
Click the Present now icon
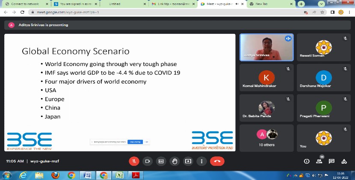pyautogui.click(x=188, y=161)
